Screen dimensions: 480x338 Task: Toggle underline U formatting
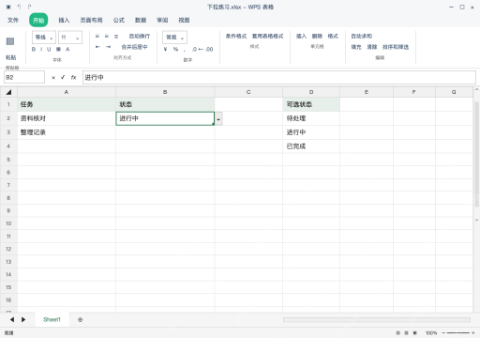(49, 49)
